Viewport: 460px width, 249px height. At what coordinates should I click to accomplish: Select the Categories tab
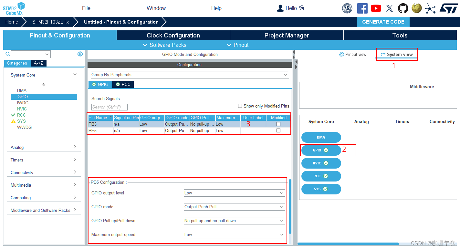pos(17,63)
